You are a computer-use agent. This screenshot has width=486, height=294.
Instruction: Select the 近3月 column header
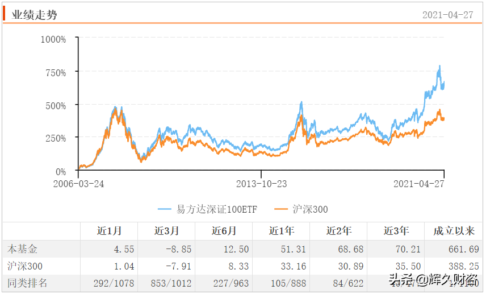(166, 231)
